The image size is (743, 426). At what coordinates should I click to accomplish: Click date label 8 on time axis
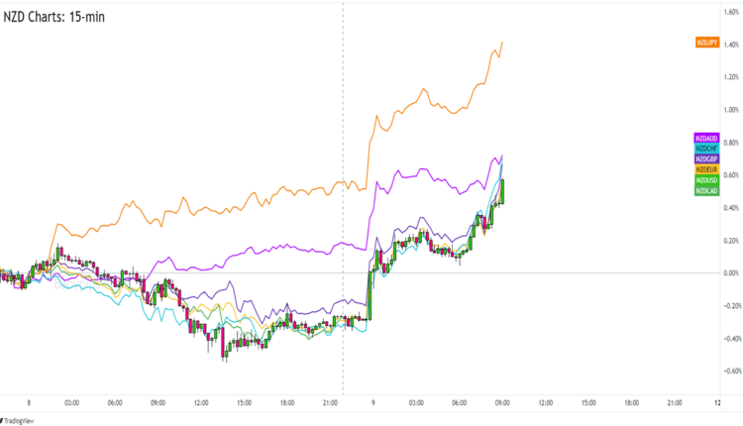(x=30, y=402)
